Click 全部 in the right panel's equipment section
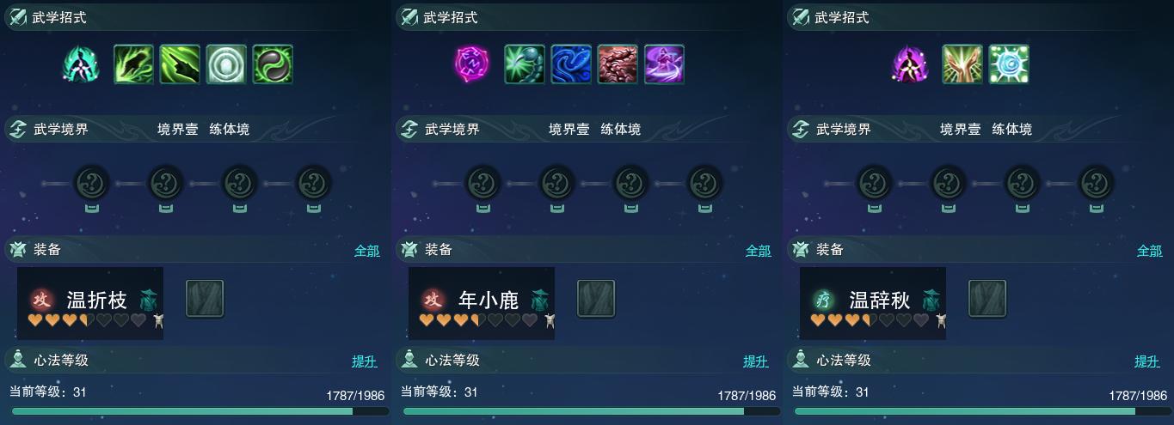Viewport: 1174px width, 425px height. [1150, 251]
